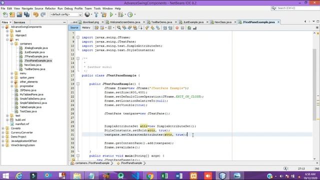The image size is (320, 180).
Task: Click the Shift Line Left icon in editor toolbar
Action: (x=165, y=28)
